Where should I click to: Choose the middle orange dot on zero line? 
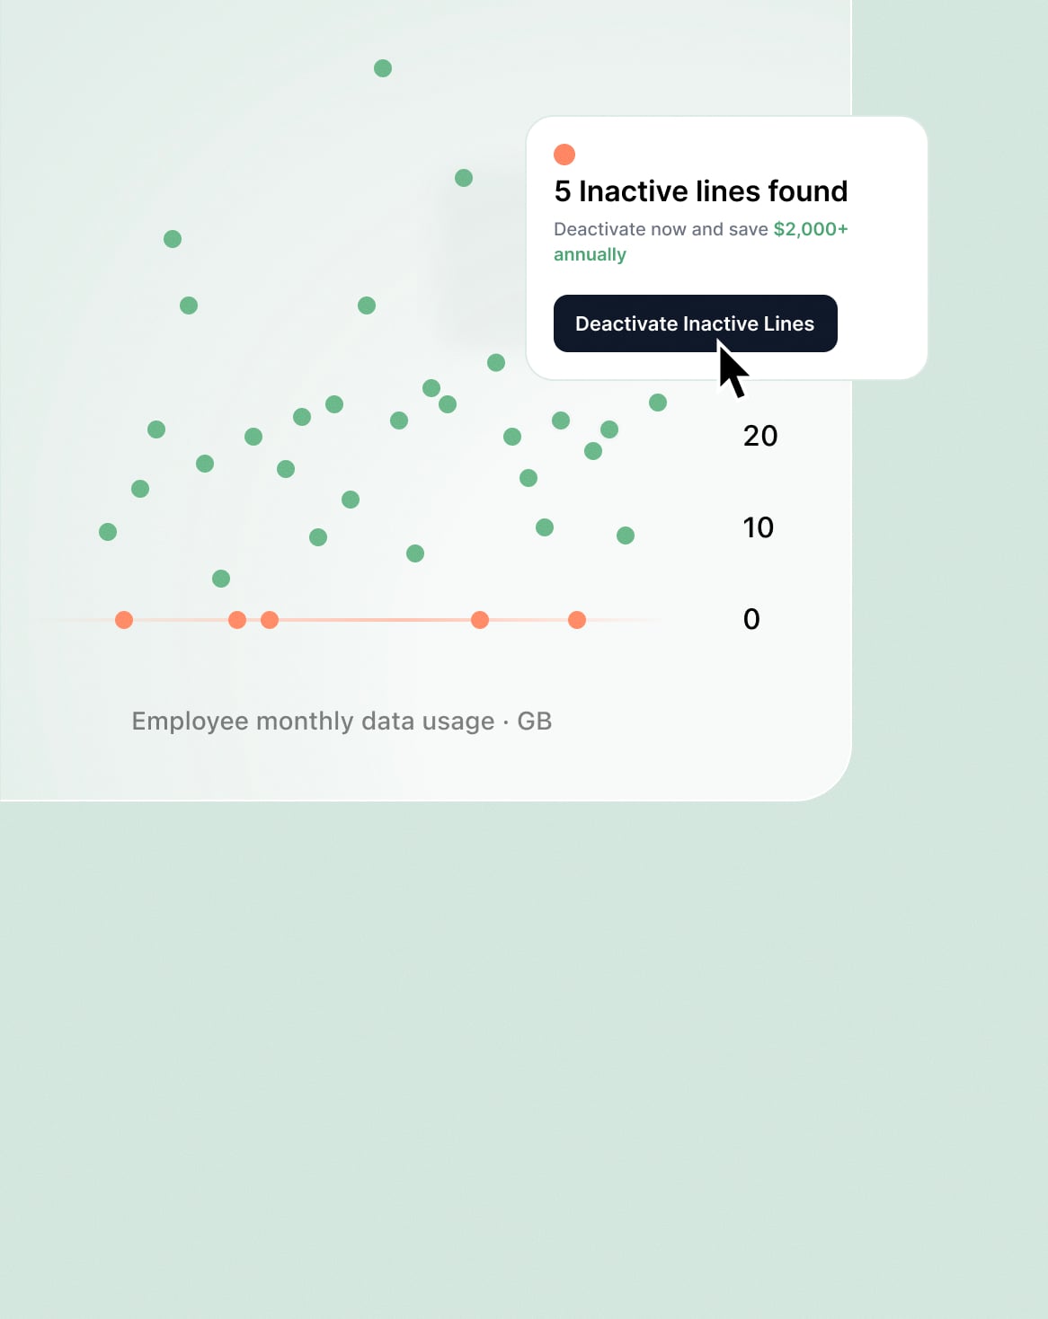pyautogui.click(x=270, y=620)
